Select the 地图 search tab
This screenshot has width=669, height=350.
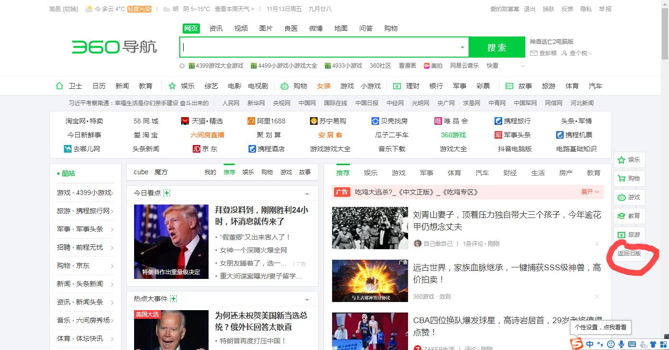(341, 28)
